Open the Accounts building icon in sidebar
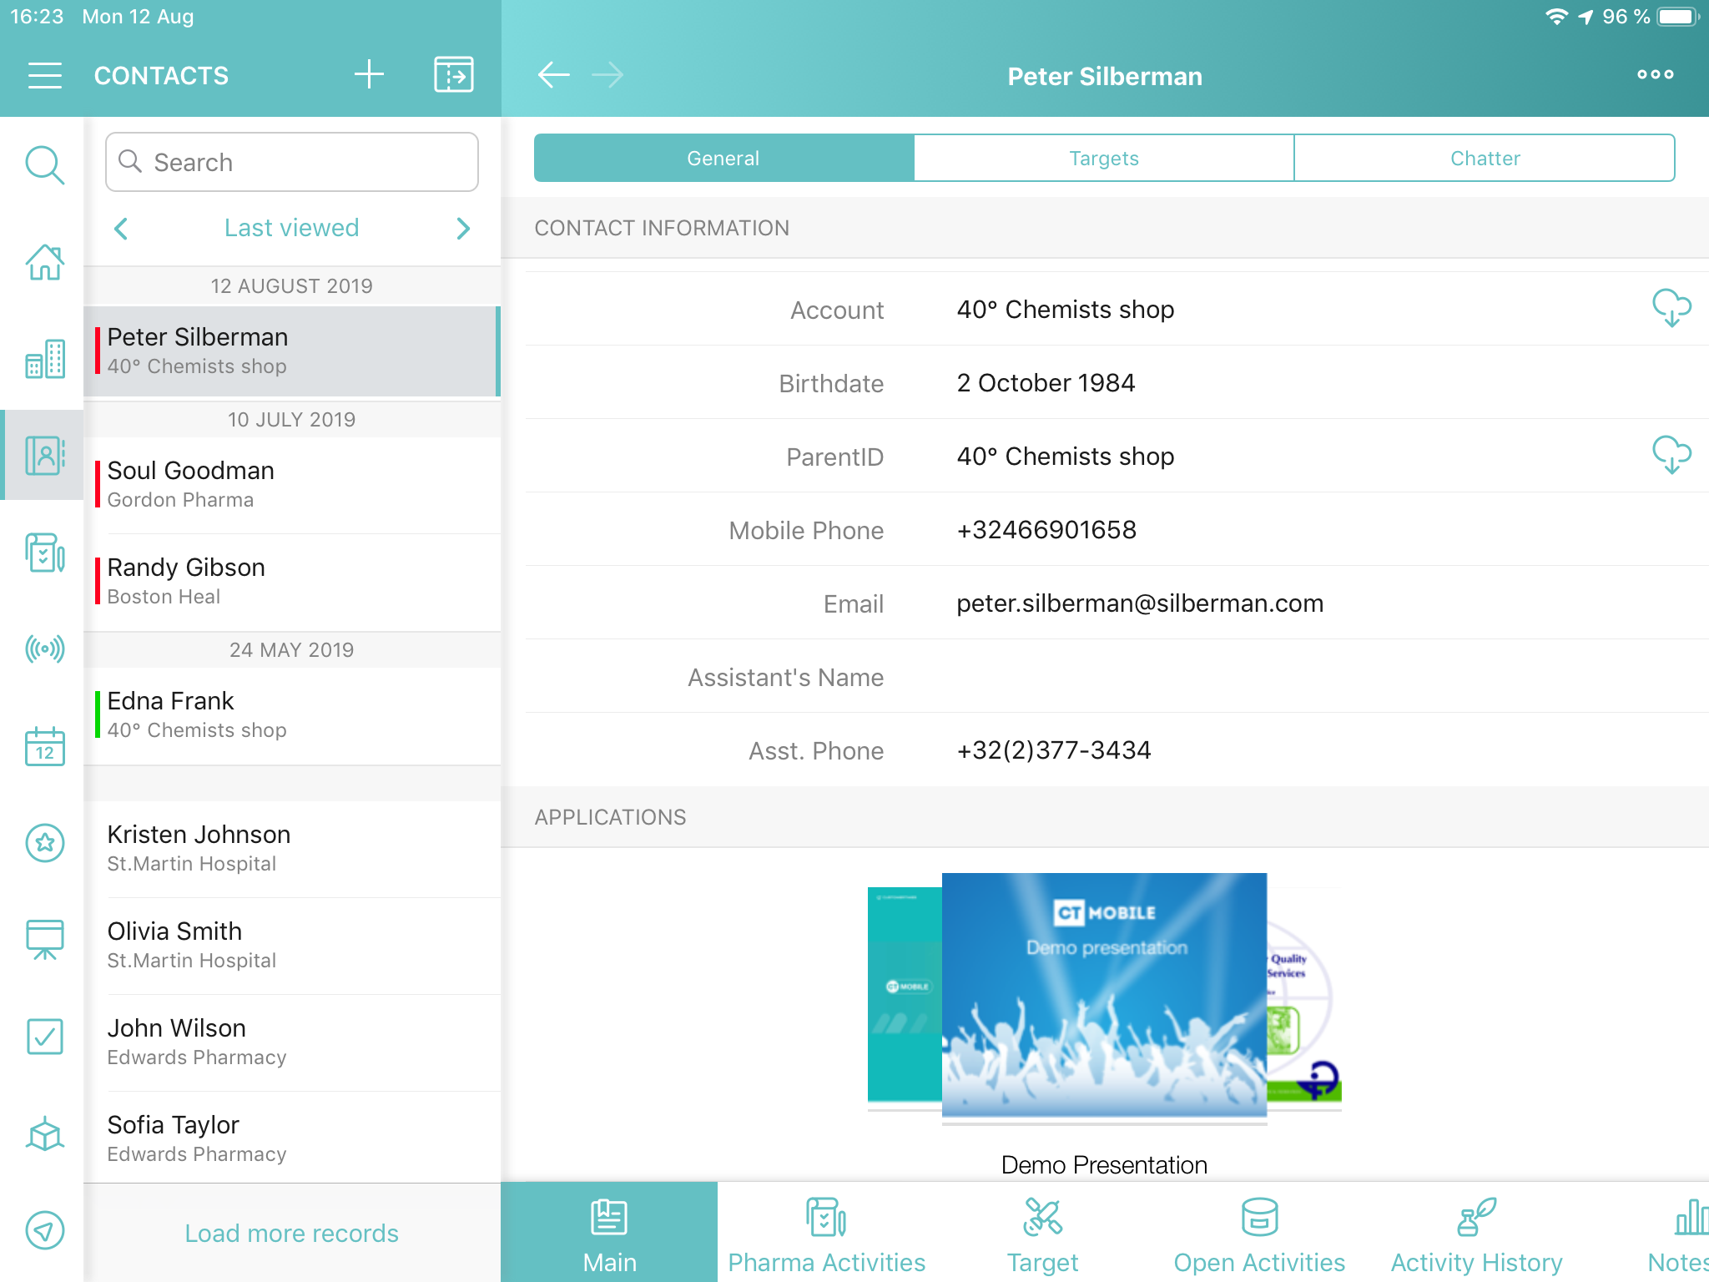 [45, 359]
